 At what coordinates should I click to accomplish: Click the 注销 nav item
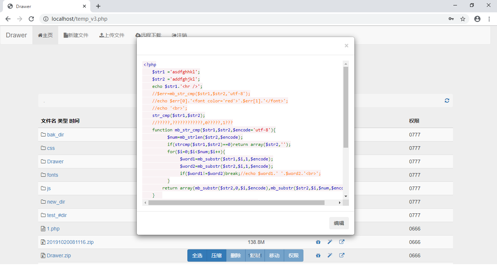pyautogui.click(x=180, y=35)
